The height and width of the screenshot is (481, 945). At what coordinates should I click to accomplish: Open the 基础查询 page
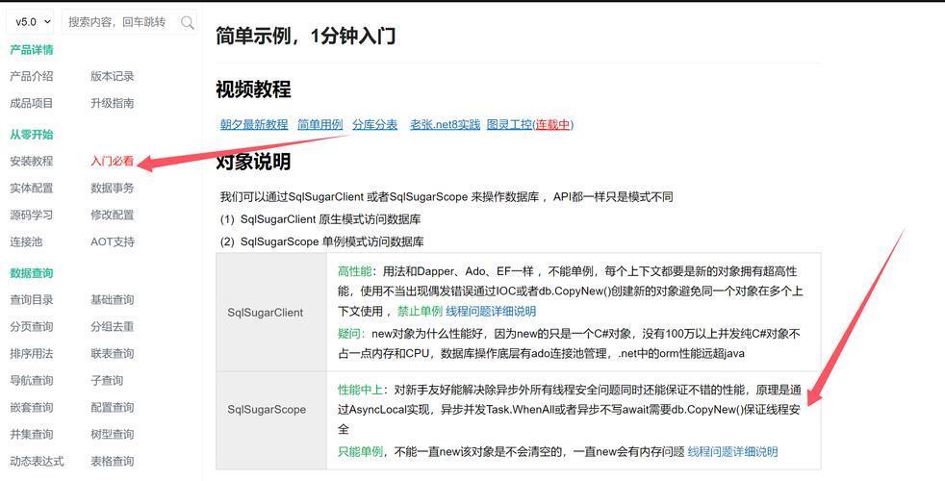click(112, 299)
